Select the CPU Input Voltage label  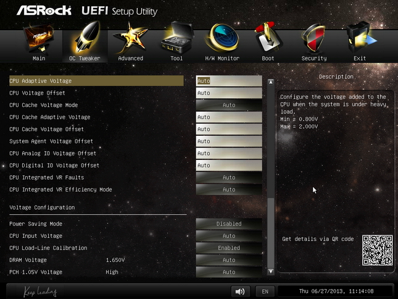pyautogui.click(x=36, y=236)
